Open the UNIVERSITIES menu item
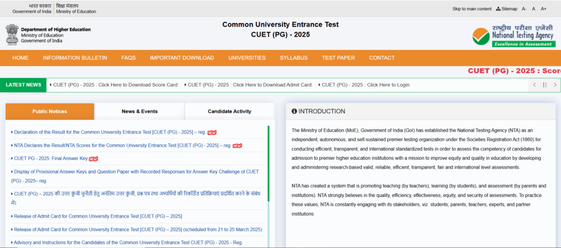The height and width of the screenshot is (248, 561). [x=247, y=58]
